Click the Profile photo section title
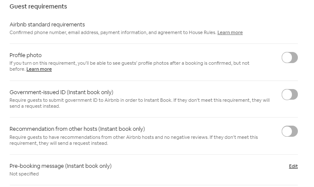 (x=25, y=55)
